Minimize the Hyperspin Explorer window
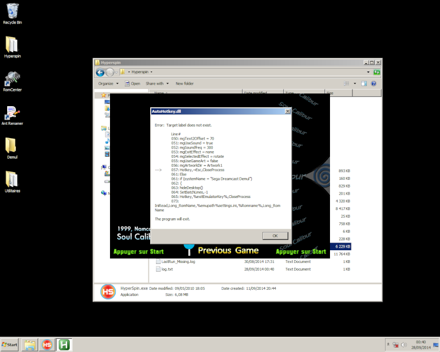This screenshot has width=440, height=352. click(x=366, y=63)
